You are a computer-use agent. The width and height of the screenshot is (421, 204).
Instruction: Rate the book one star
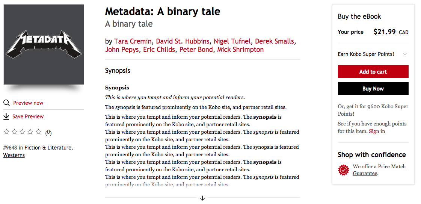click(6, 132)
